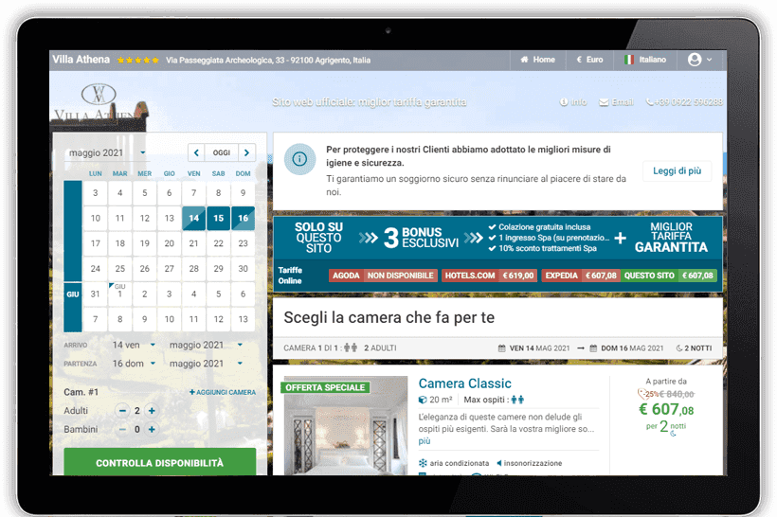The height and width of the screenshot is (517, 777).
Task: Select May 28 in the calendar
Action: tap(193, 268)
